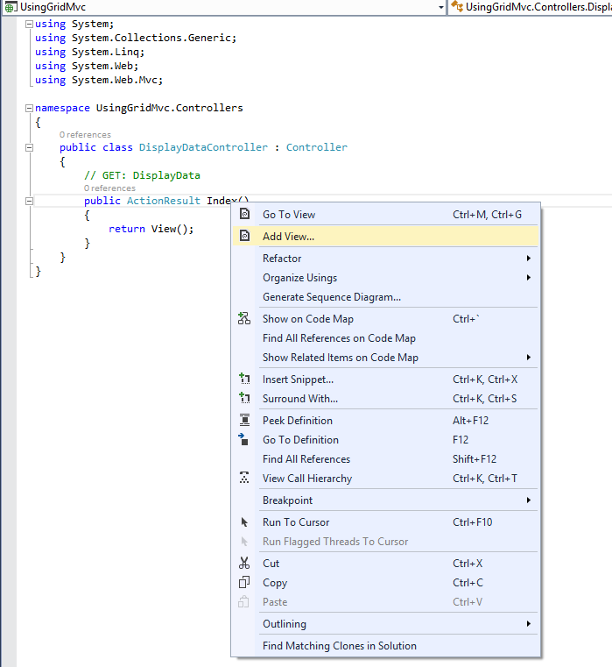Screen dimensions: 612x667
Task: Click the View Call Hierarchy icon
Action: coord(244,478)
